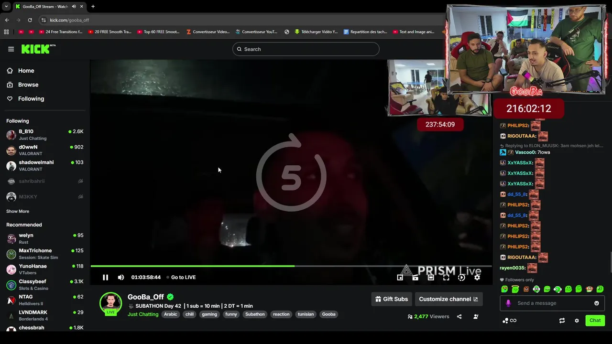The width and height of the screenshot is (612, 344).
Task: Open '24 Free Transitions' bookmark
Action: (x=60, y=32)
